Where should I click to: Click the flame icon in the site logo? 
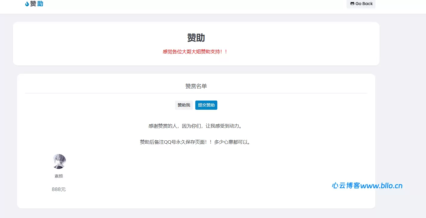[27, 4]
